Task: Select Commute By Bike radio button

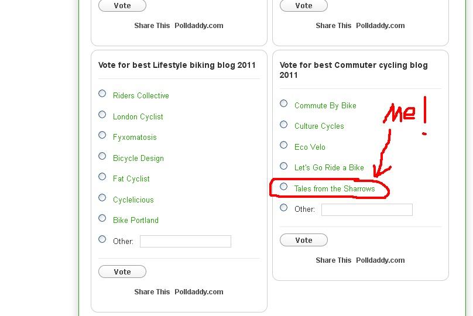Action: click(284, 104)
